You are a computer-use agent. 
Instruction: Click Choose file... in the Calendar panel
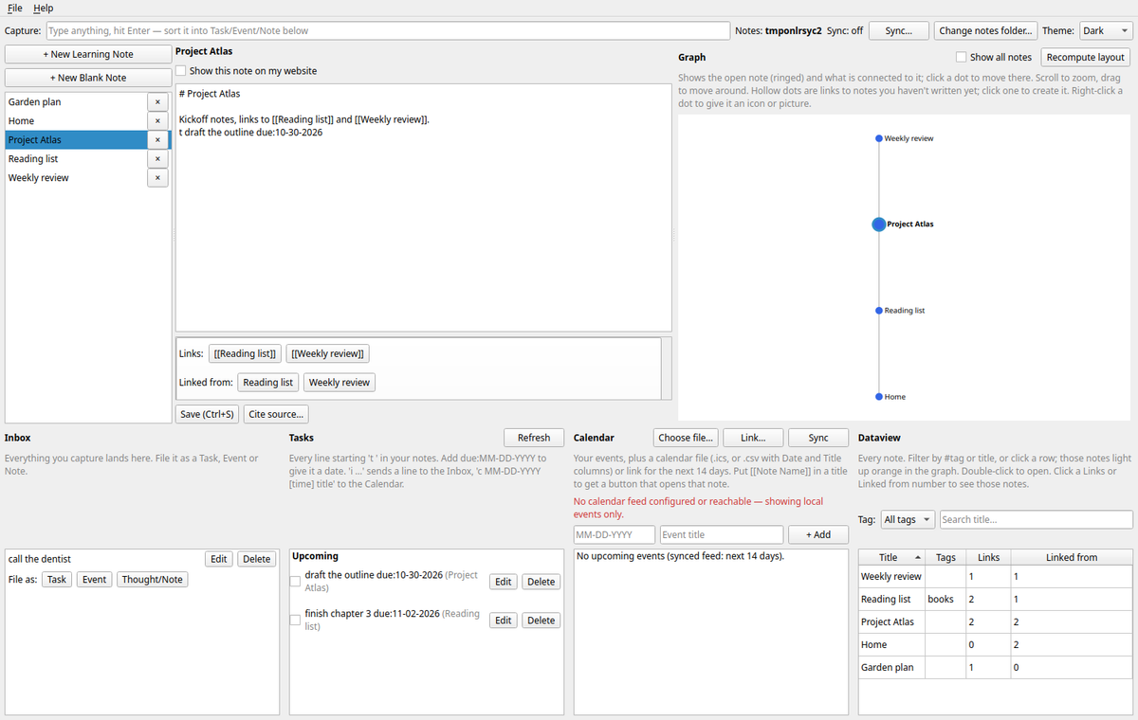[x=687, y=438]
